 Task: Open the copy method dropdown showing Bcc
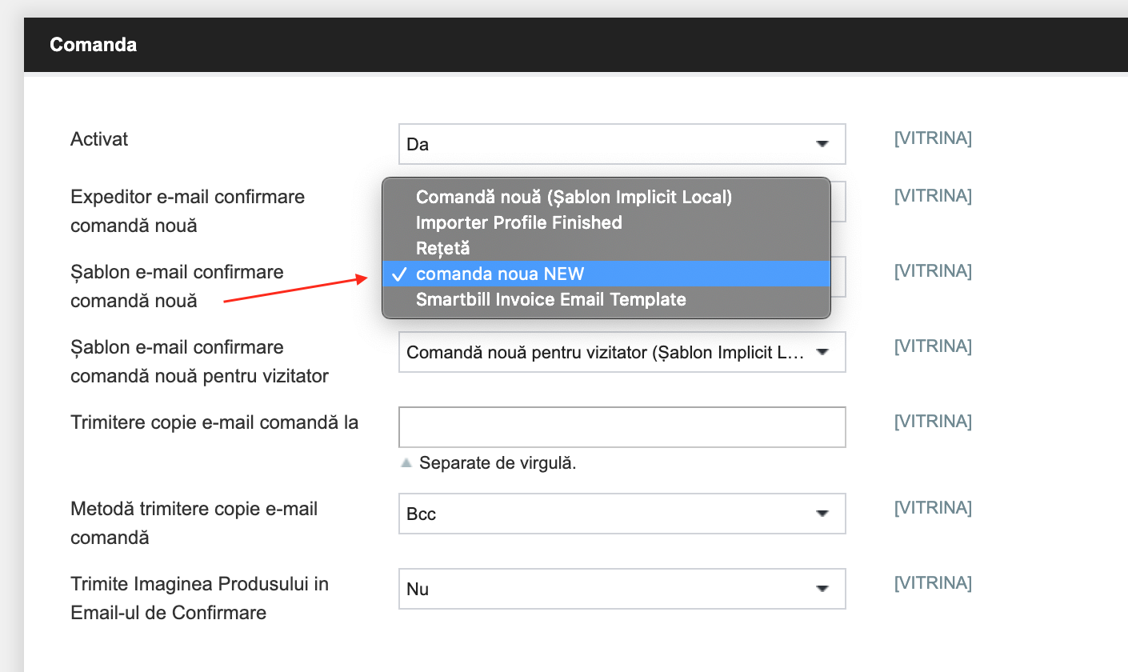pyautogui.click(x=622, y=514)
